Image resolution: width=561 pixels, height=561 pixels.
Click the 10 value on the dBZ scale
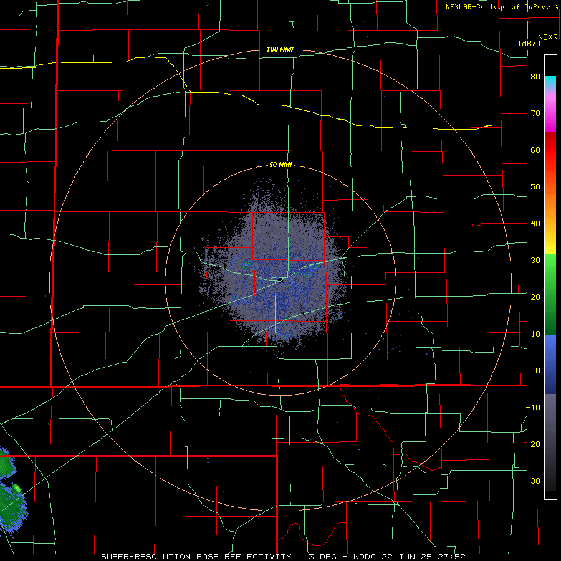pyautogui.click(x=535, y=334)
